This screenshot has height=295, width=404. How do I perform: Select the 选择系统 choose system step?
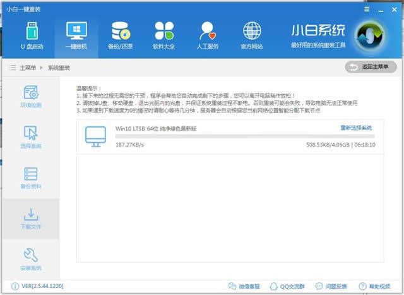[x=32, y=137]
